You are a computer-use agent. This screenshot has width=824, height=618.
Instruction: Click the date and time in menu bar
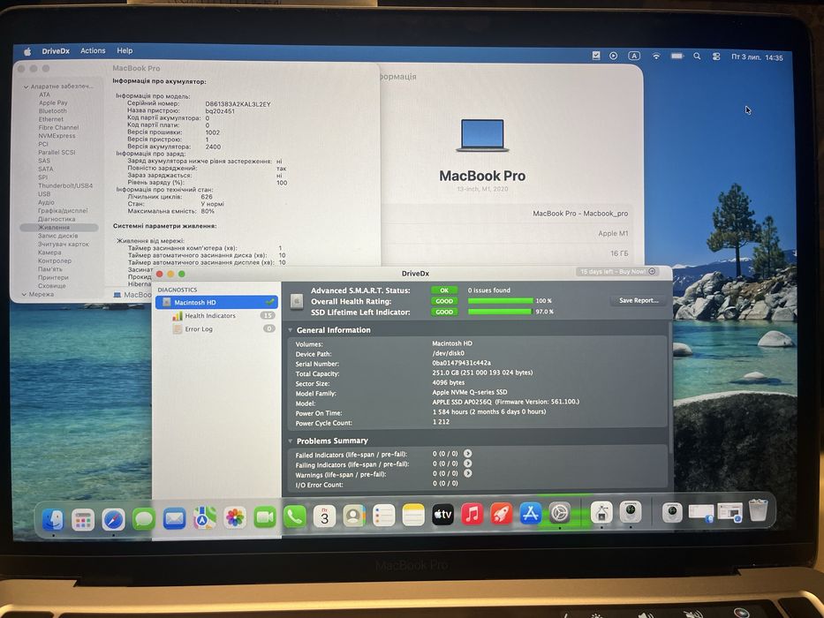point(757,57)
